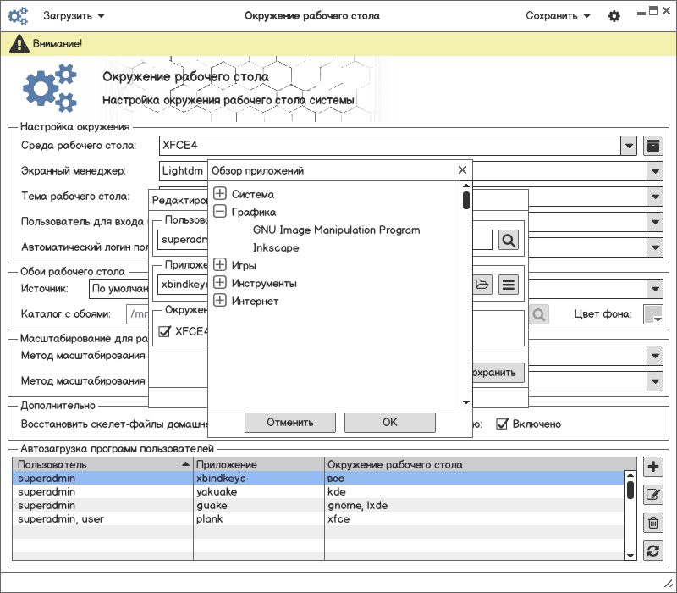The height and width of the screenshot is (593, 677).
Task: Open the Сохранить menu
Action: coord(558,16)
